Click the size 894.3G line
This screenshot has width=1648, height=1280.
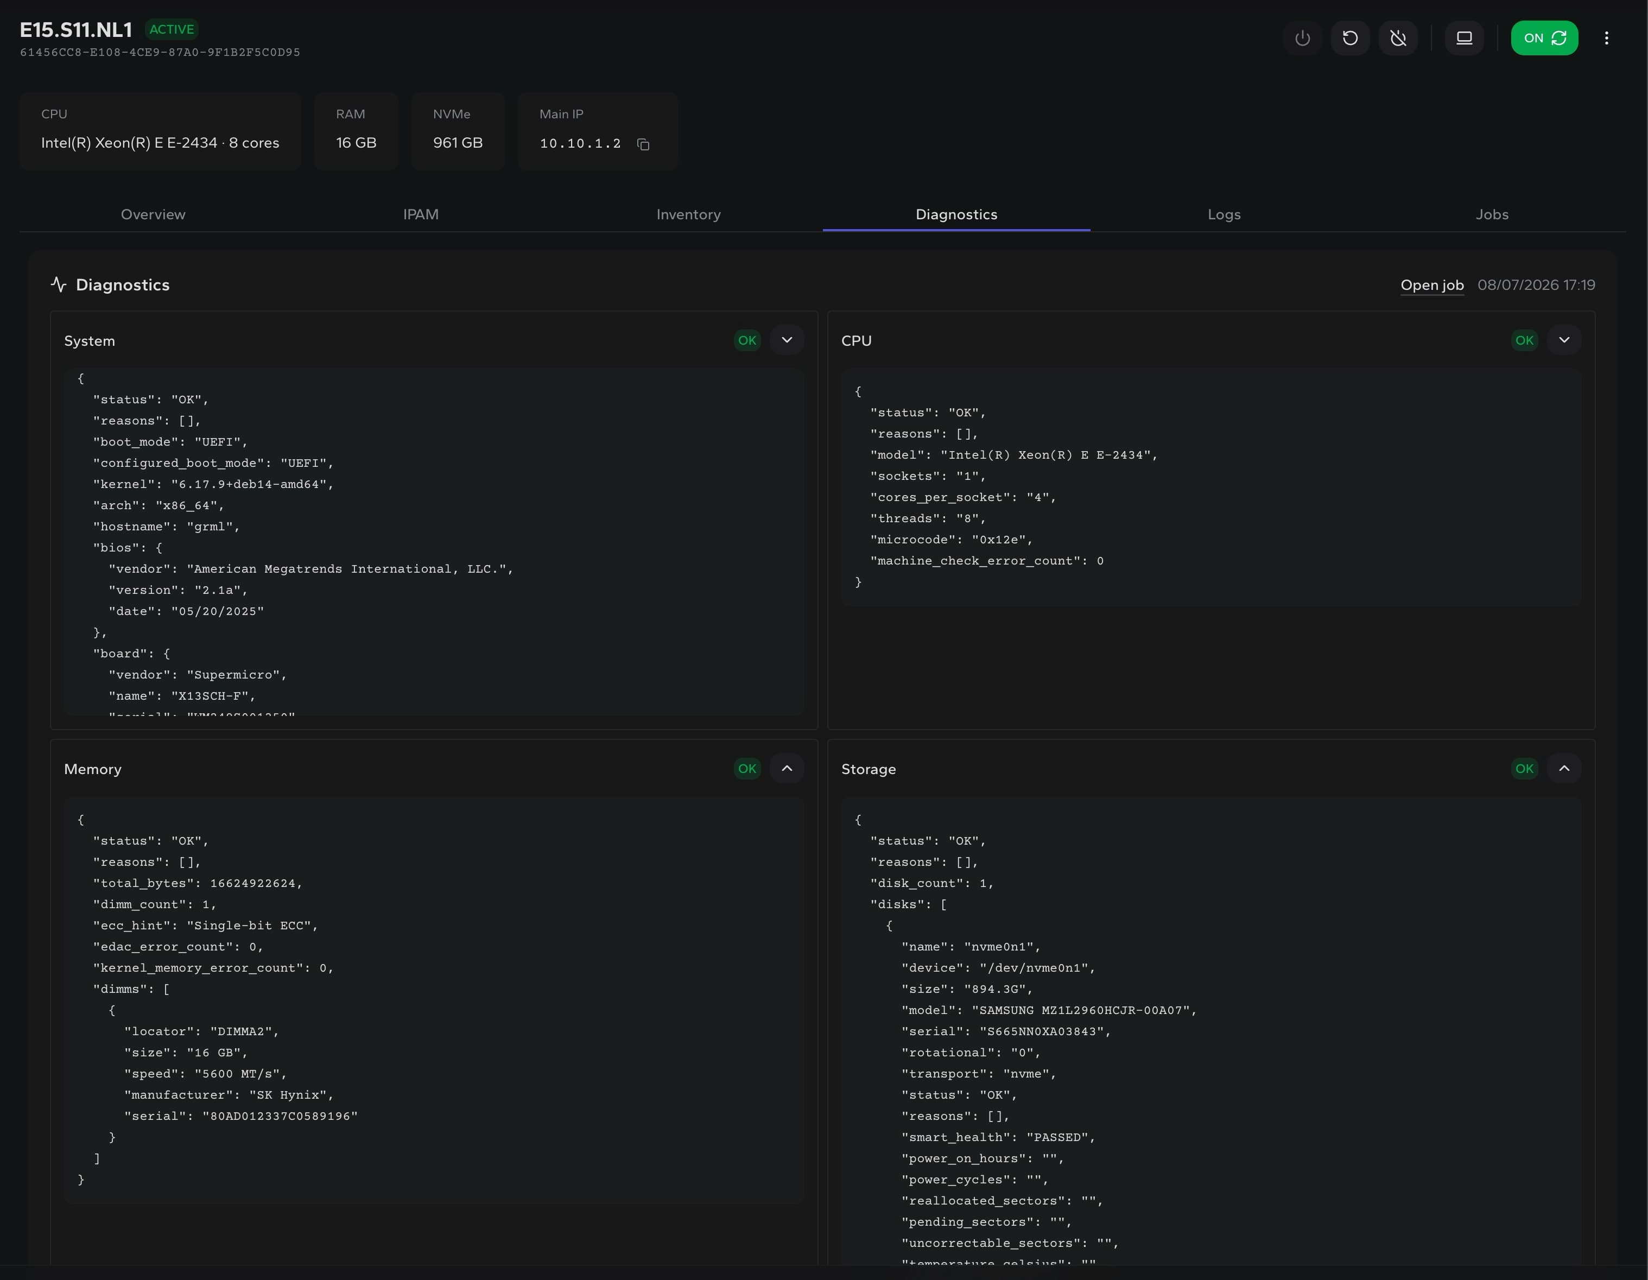coord(967,988)
